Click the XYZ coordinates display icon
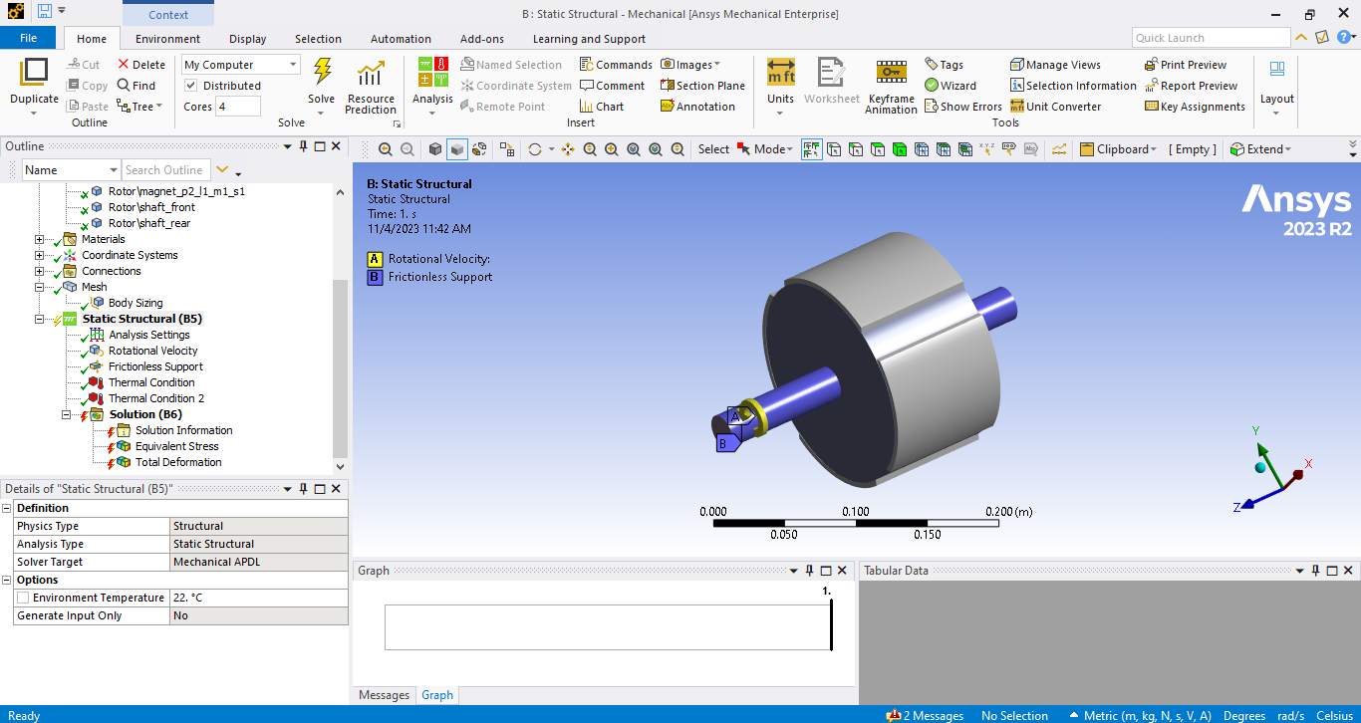The height and width of the screenshot is (723, 1361). [x=986, y=149]
